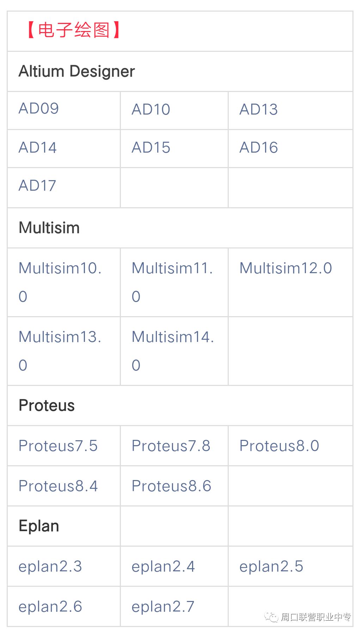The image size is (363, 633).
Task: Click the AD14 version link
Action: click(x=38, y=148)
